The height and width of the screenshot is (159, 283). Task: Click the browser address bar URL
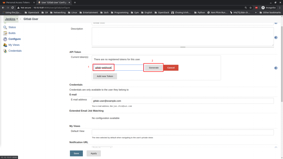(x=52, y=7)
